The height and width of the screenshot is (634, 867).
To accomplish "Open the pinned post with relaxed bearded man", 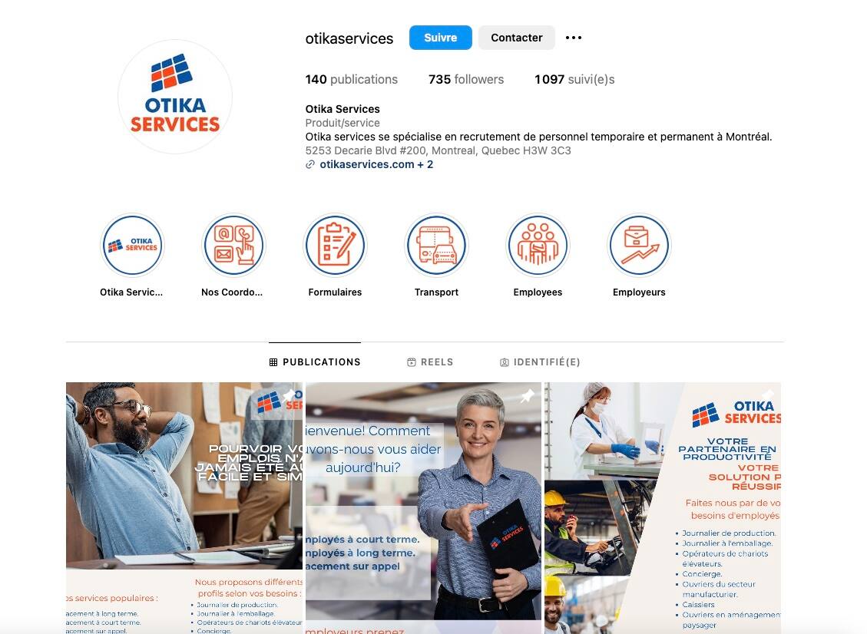I will pos(184,508).
